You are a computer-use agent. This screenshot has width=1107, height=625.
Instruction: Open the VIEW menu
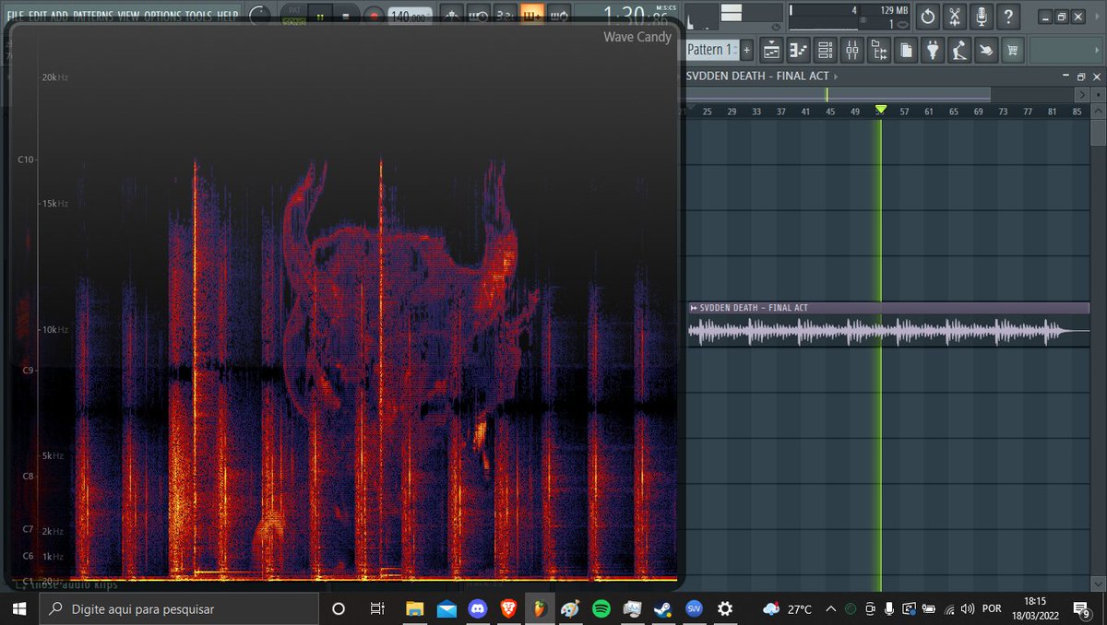[129, 16]
